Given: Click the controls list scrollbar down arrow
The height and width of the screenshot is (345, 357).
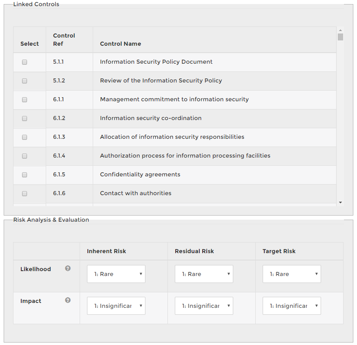Looking at the screenshot, I should click(x=340, y=203).
